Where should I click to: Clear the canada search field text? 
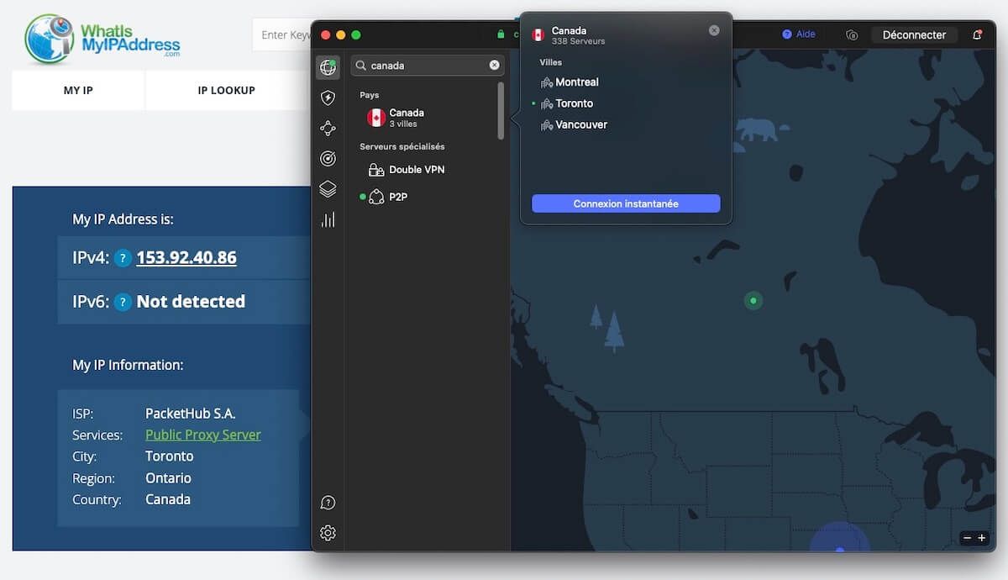coord(494,66)
